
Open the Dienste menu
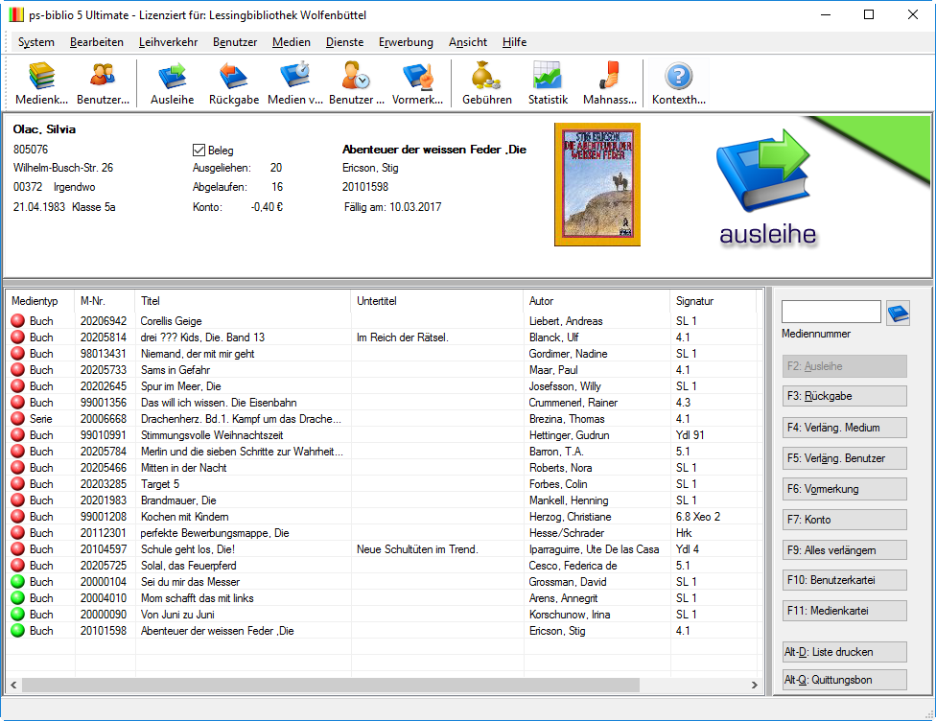tap(344, 42)
